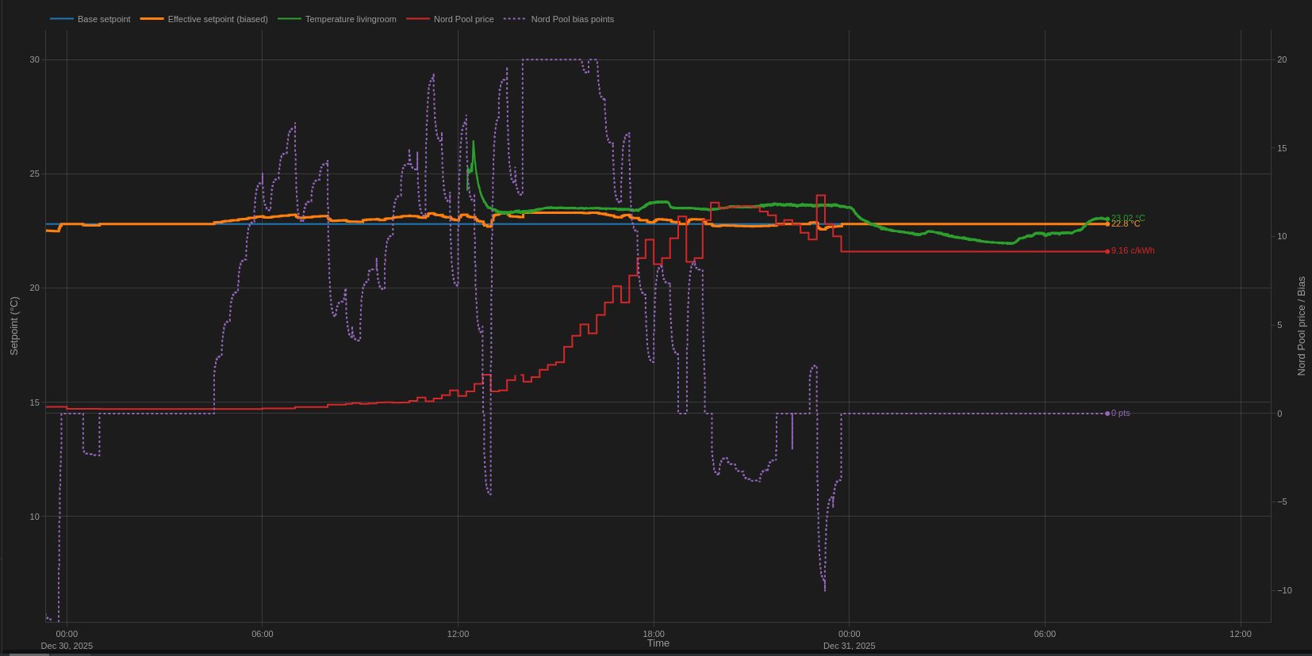Click the blue Base setpoint line swatch
This screenshot has height=656, width=1312.
[x=62, y=19]
